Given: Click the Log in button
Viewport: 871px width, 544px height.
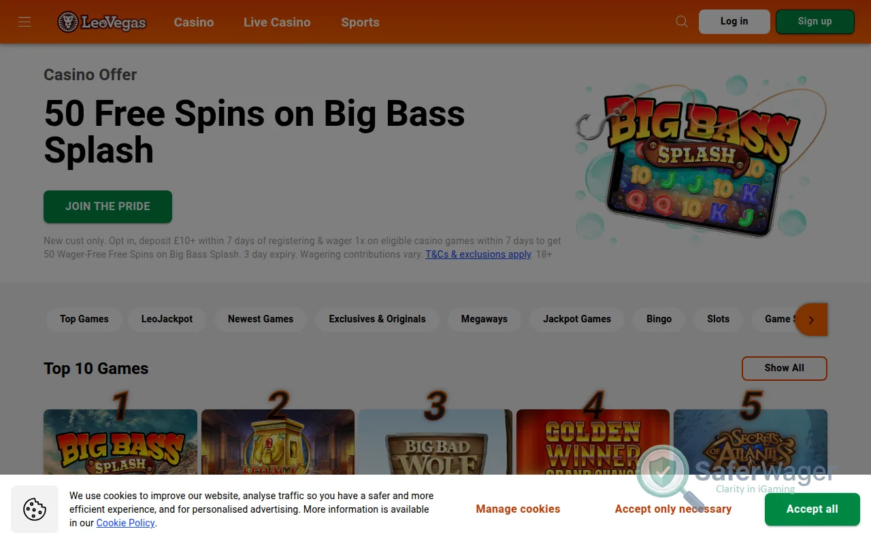Looking at the screenshot, I should coord(734,22).
